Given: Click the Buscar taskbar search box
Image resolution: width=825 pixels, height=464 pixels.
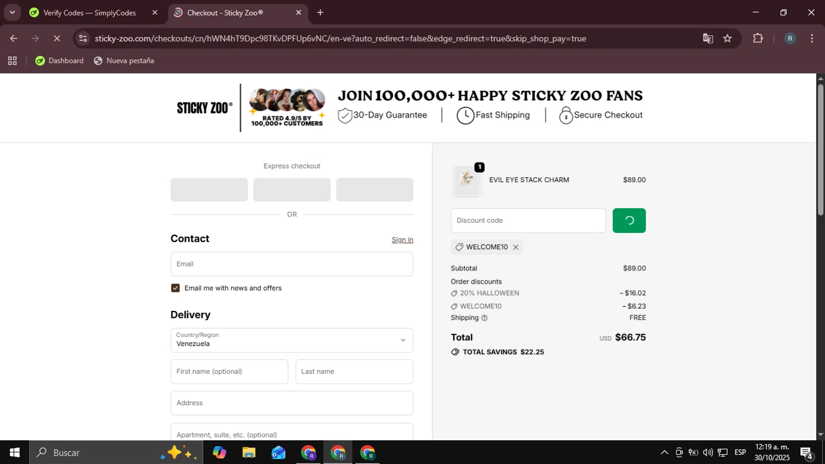Looking at the screenshot, I should (x=116, y=452).
